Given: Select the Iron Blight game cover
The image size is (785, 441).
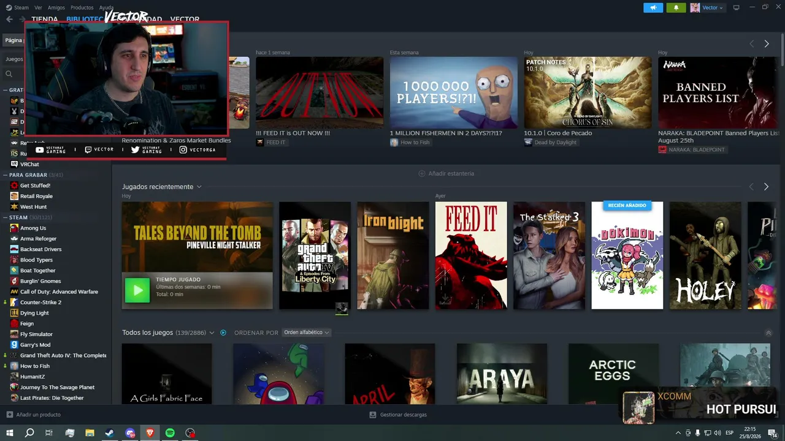Looking at the screenshot, I should click(x=393, y=255).
